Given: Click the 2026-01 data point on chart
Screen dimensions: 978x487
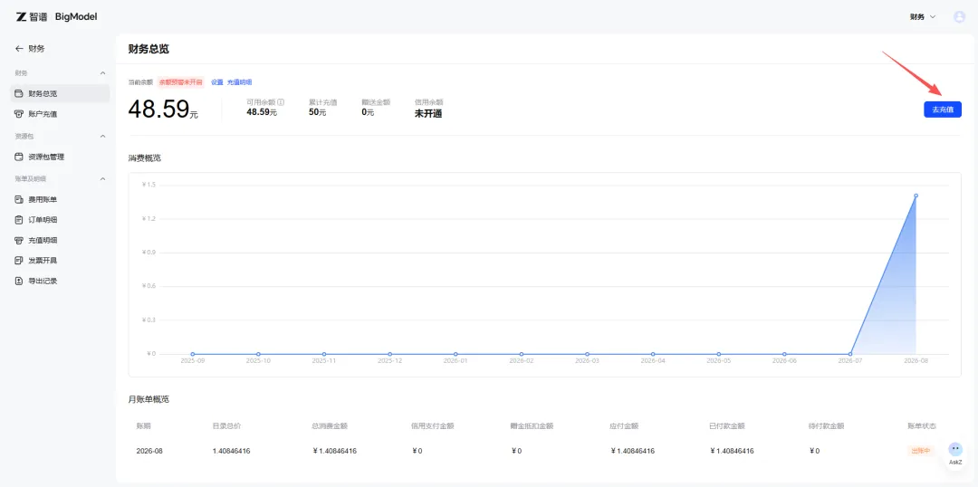Looking at the screenshot, I should 455,354.
